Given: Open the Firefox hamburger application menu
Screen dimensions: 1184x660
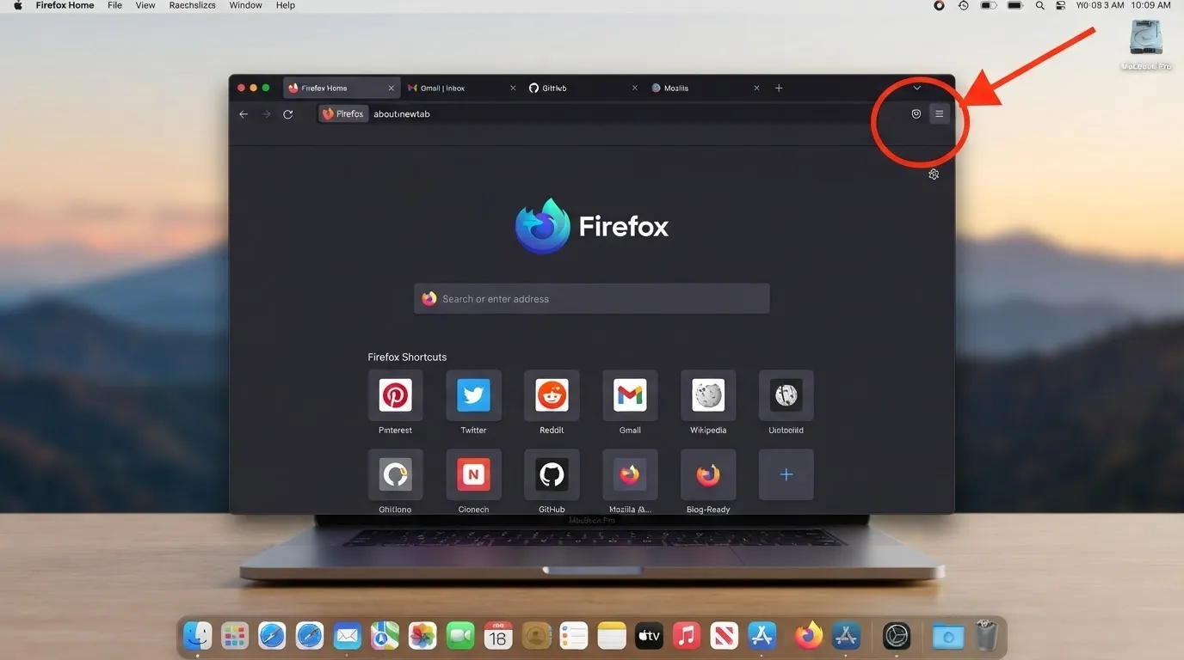Looking at the screenshot, I should pos(940,113).
